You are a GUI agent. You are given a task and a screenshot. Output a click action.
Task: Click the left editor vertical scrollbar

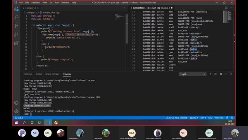[x=127, y=28]
